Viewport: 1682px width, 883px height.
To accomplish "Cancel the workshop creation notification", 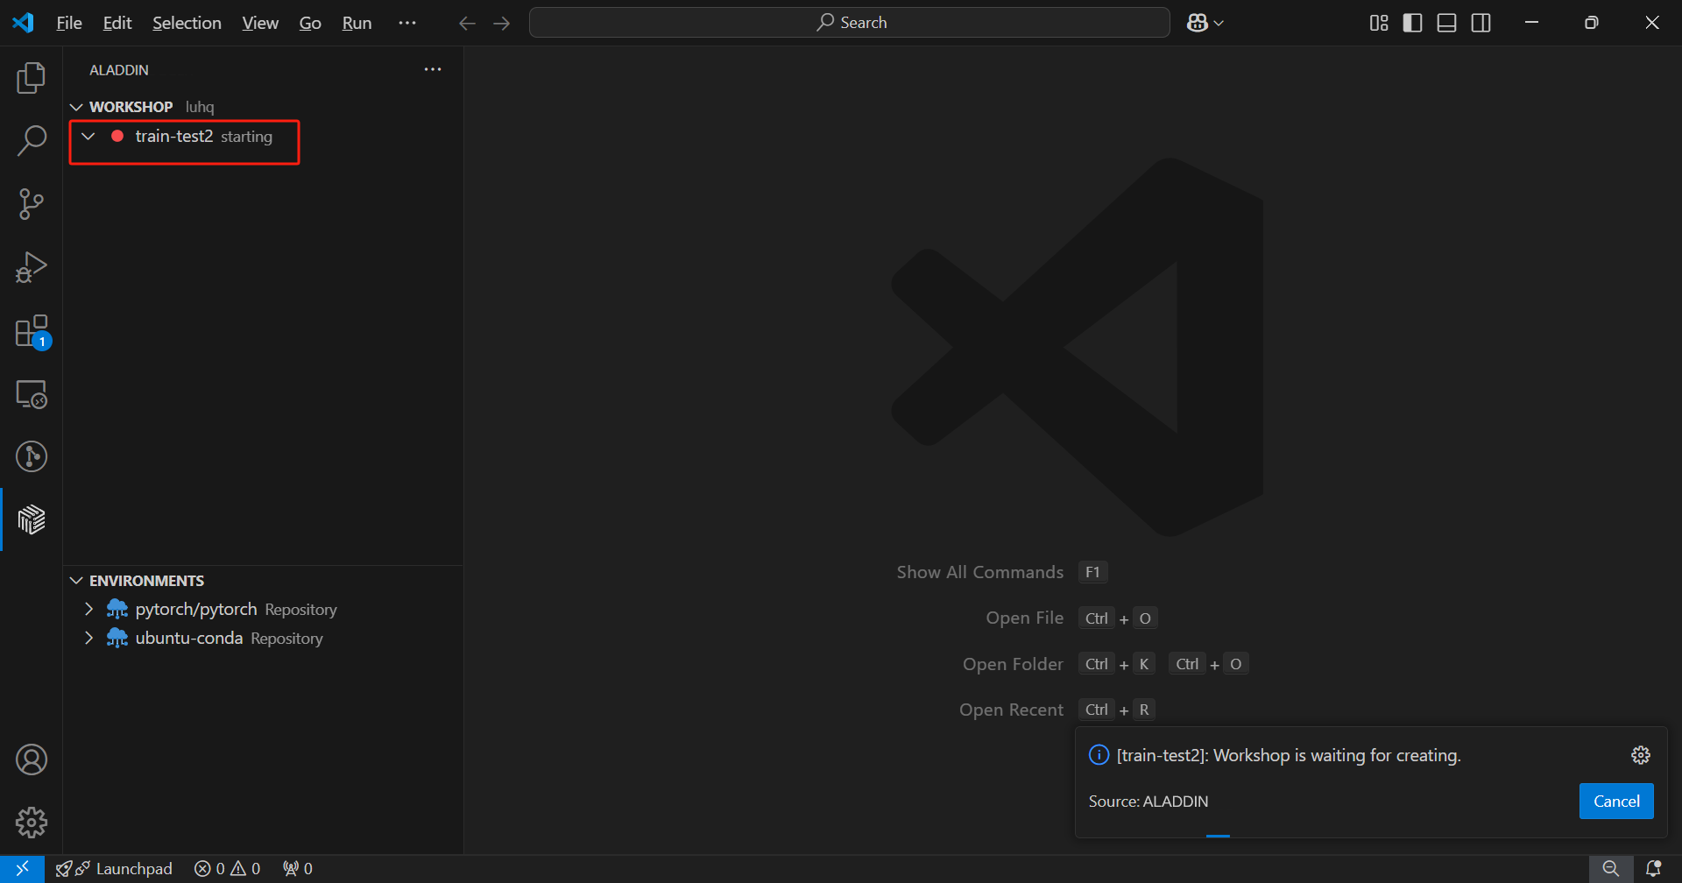I will click(x=1615, y=801).
